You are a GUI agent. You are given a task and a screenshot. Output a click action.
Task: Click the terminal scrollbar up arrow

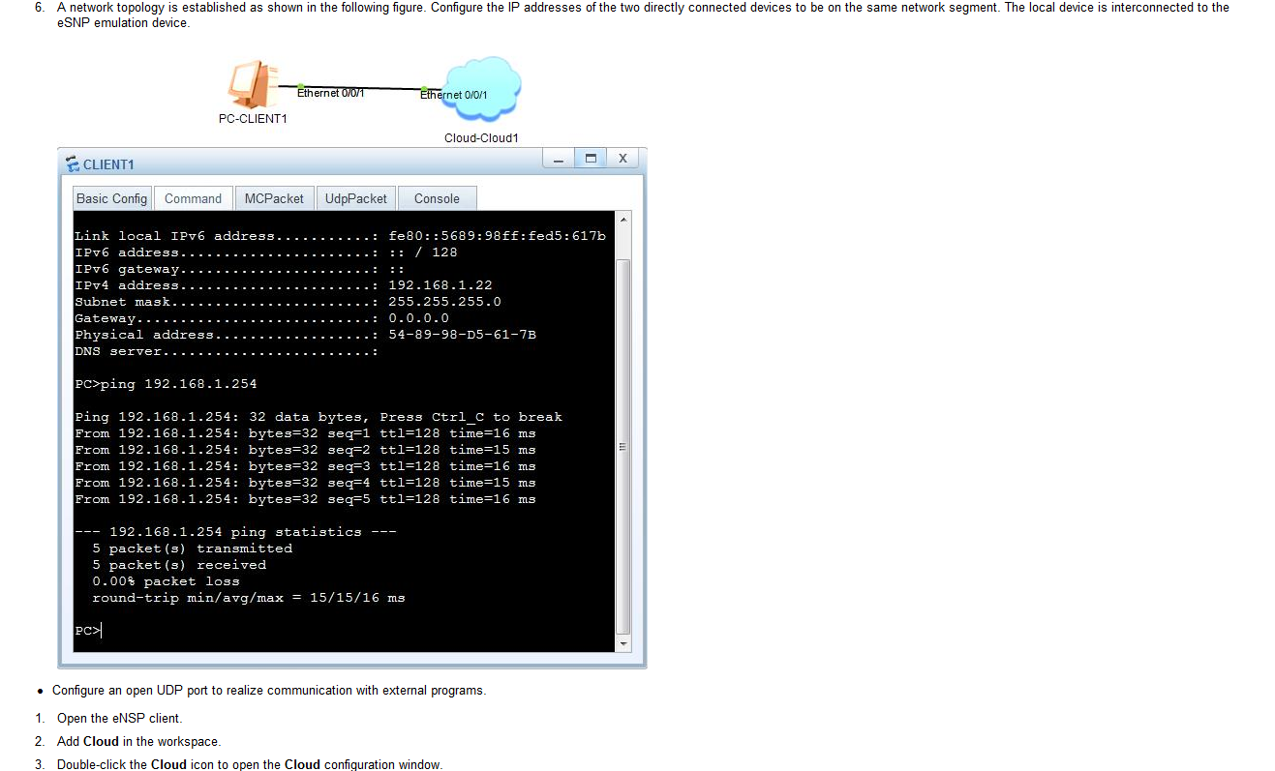pyautogui.click(x=623, y=219)
